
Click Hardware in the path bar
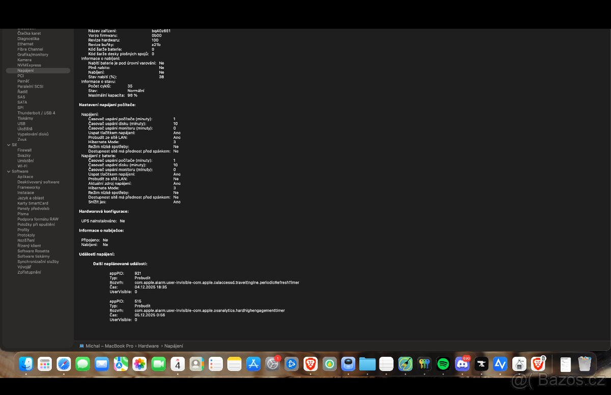148,346
